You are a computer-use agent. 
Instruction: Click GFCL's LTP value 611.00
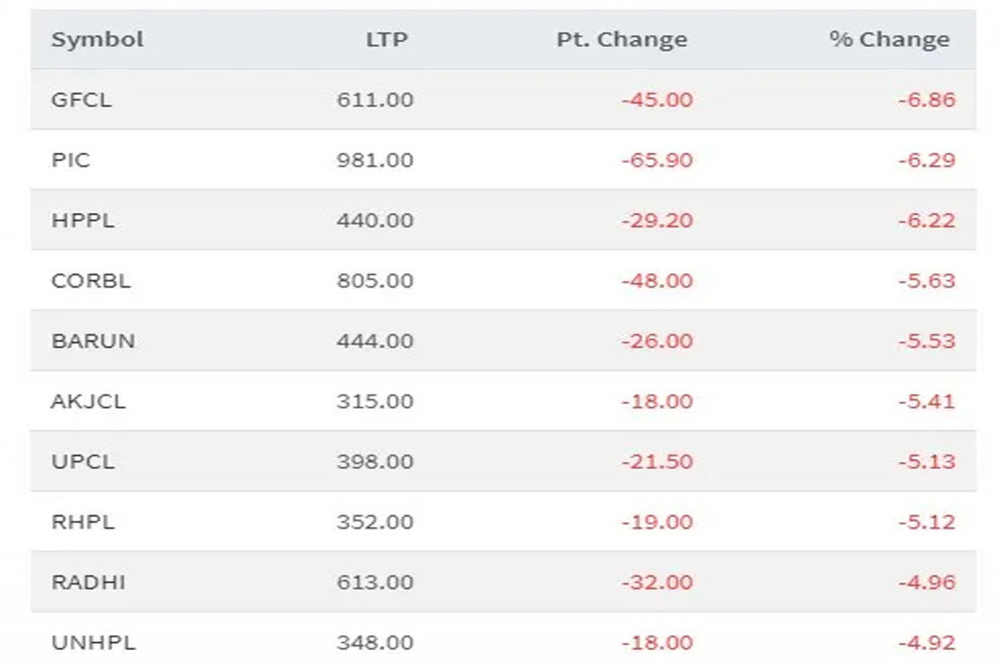point(374,100)
